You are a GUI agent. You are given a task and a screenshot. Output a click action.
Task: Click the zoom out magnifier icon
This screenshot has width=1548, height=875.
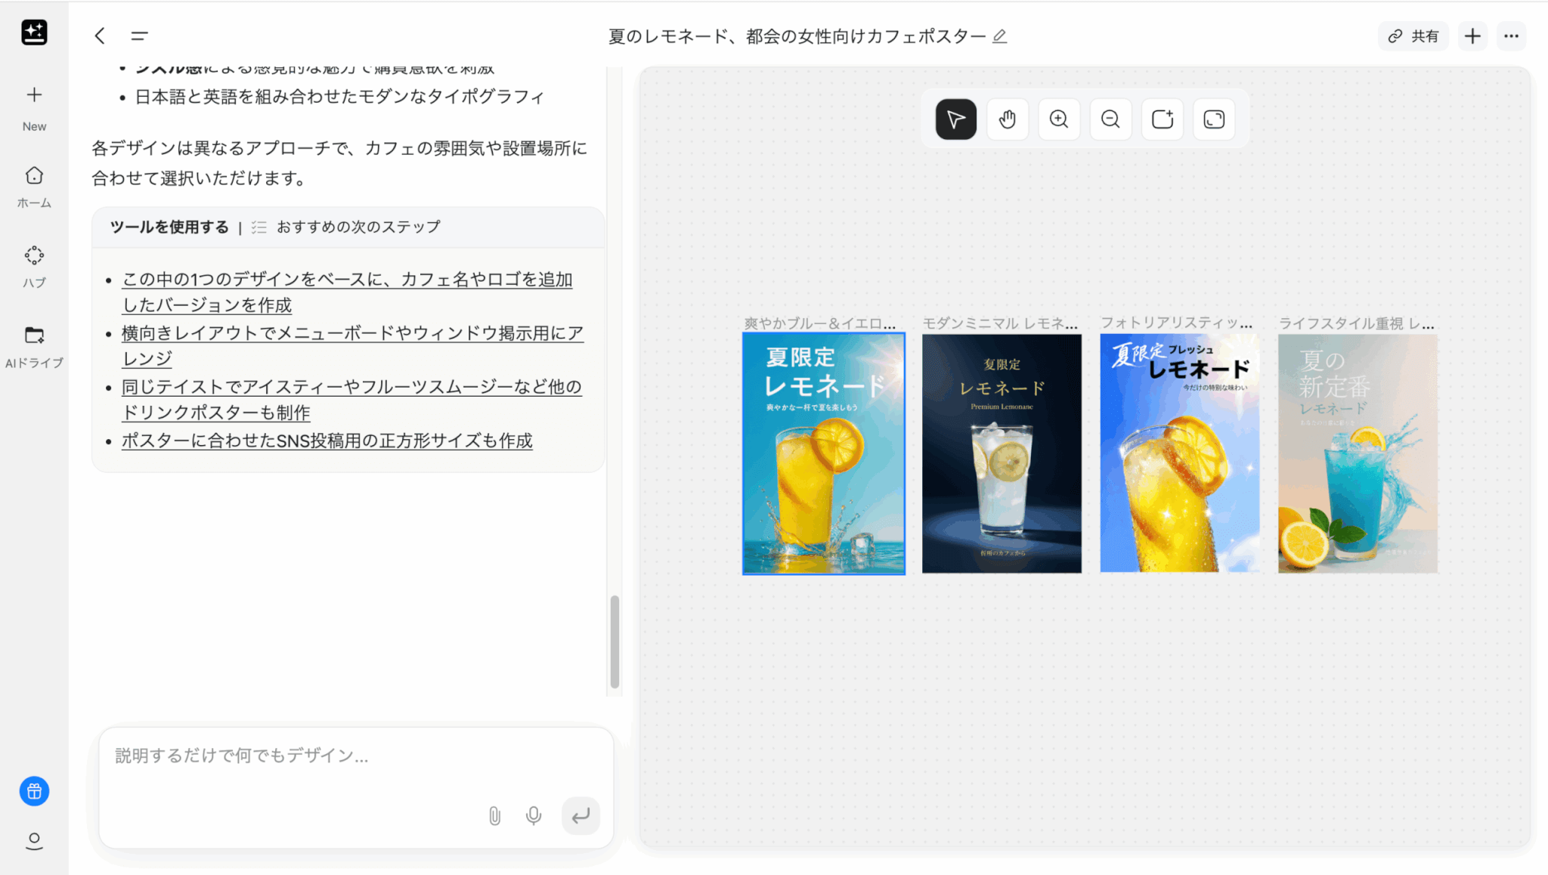(x=1110, y=119)
